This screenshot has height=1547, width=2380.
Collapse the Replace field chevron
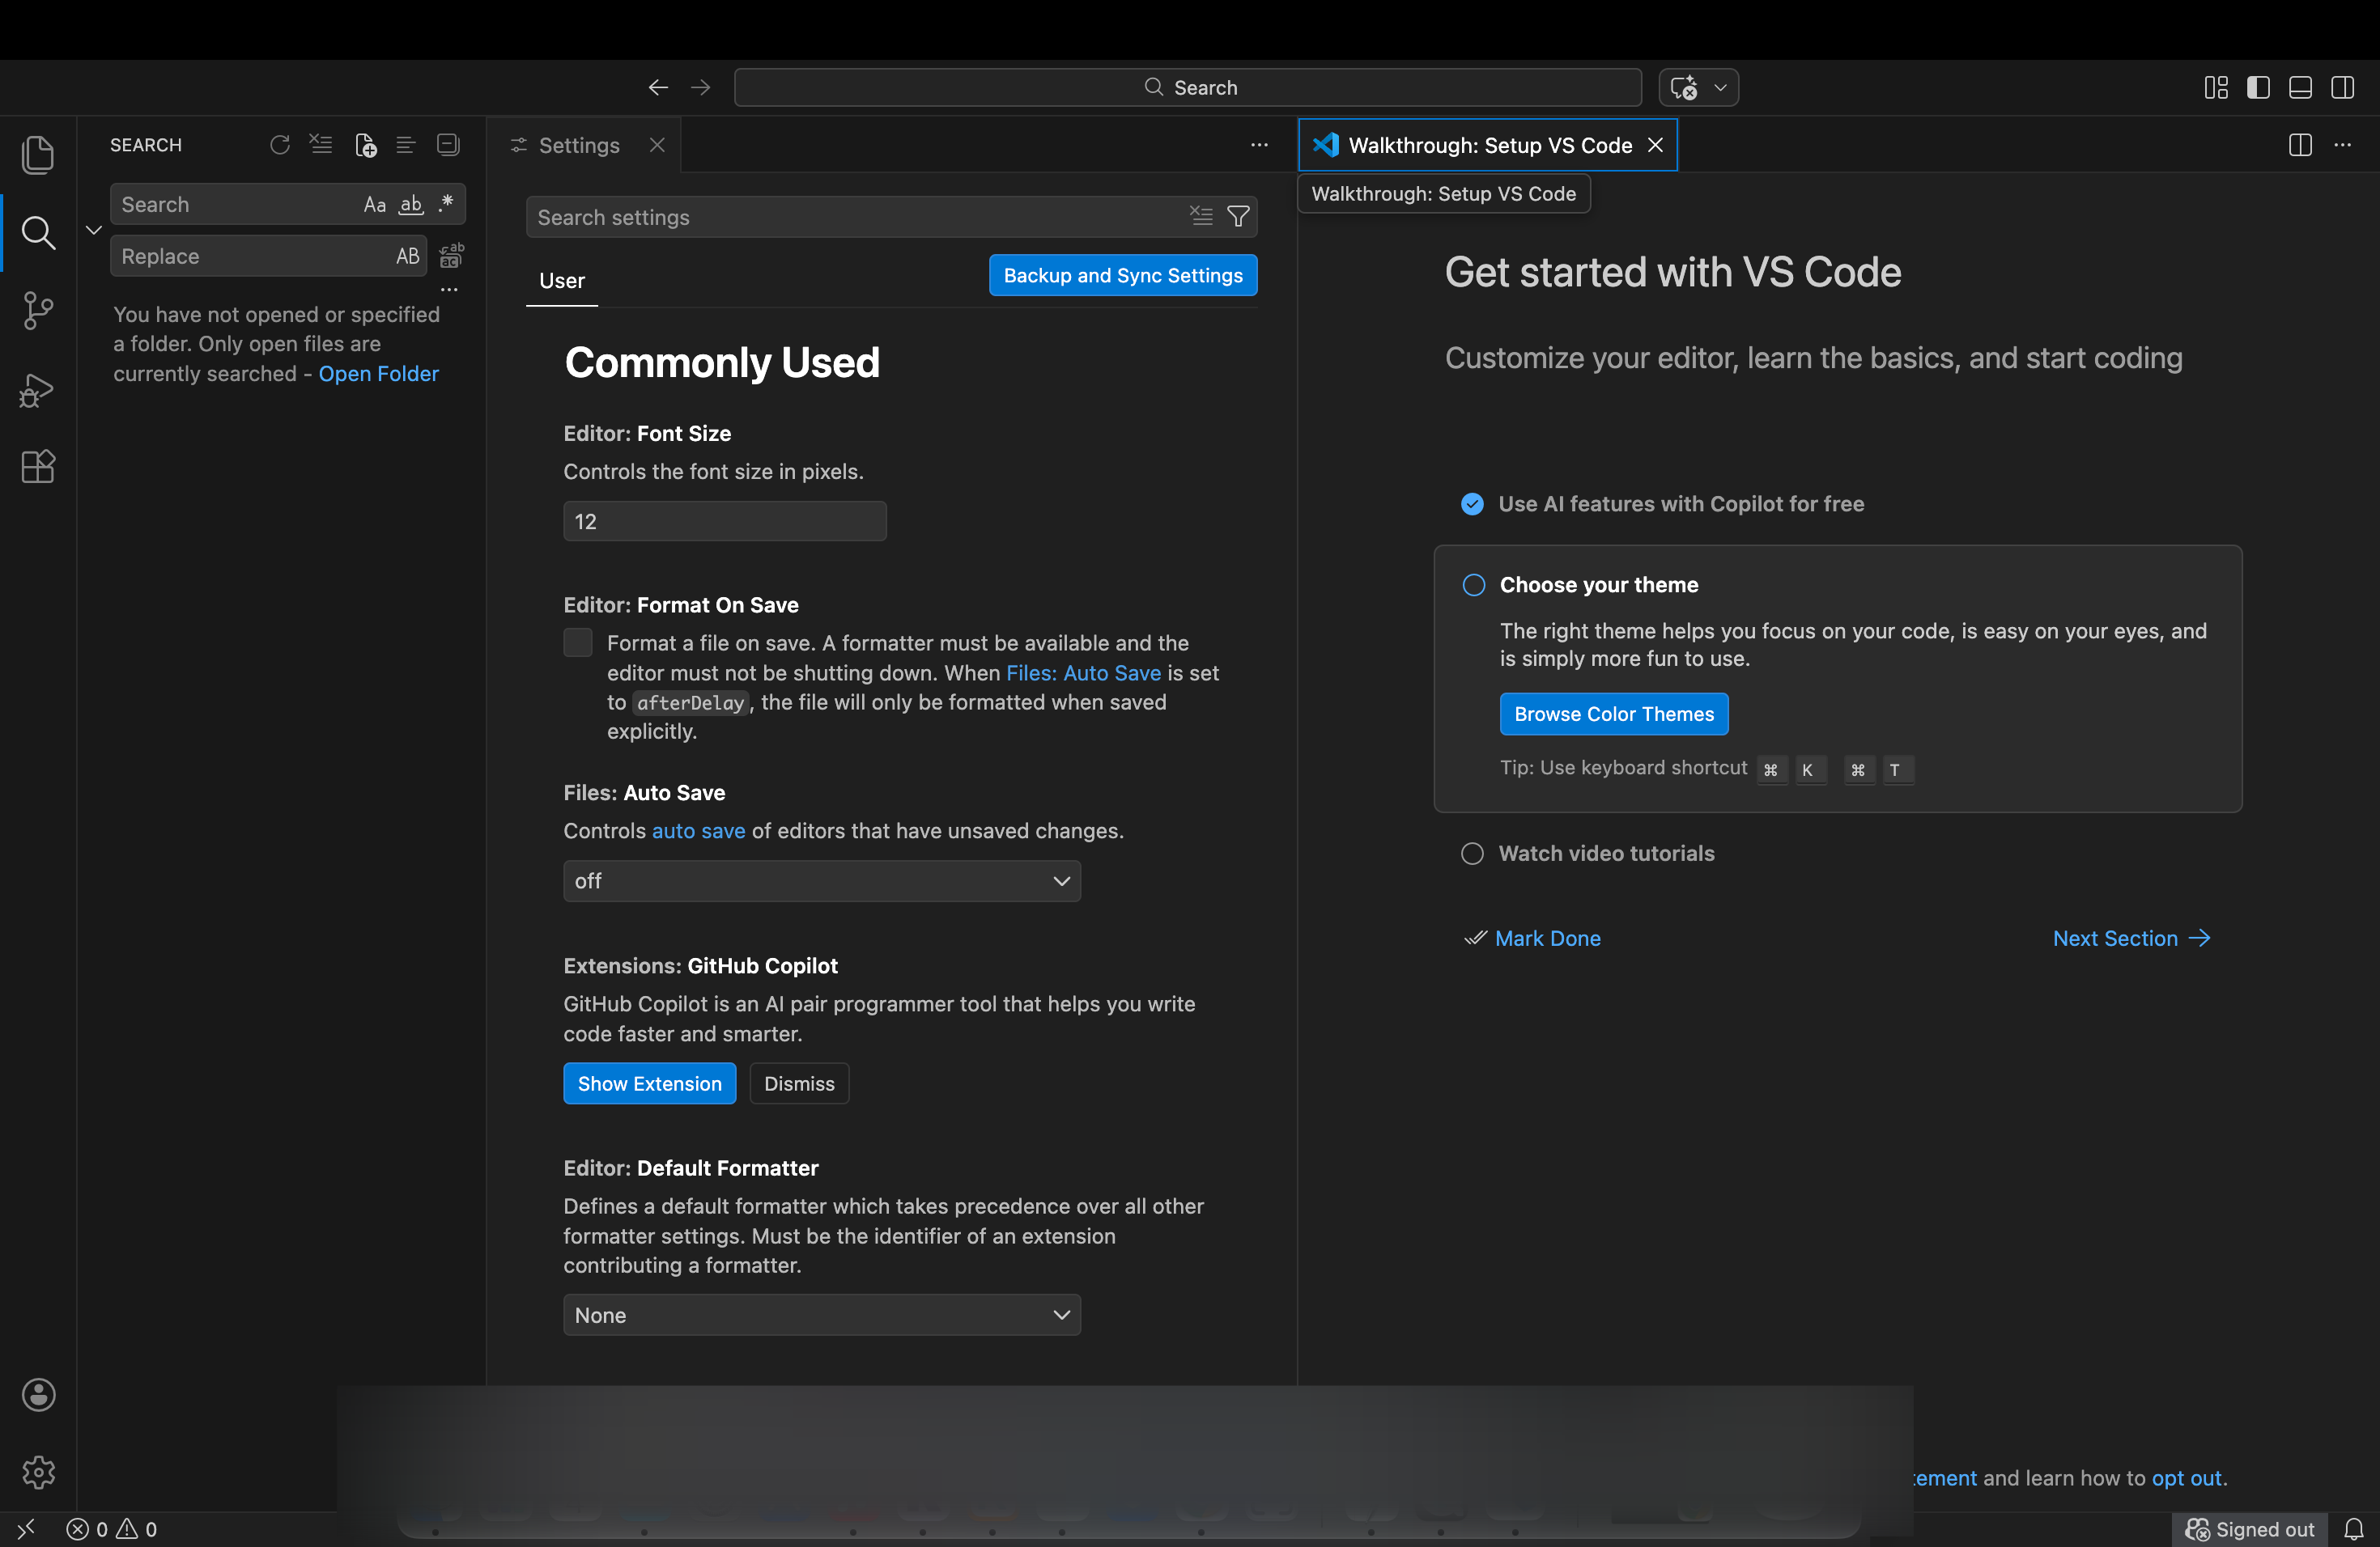click(x=94, y=230)
